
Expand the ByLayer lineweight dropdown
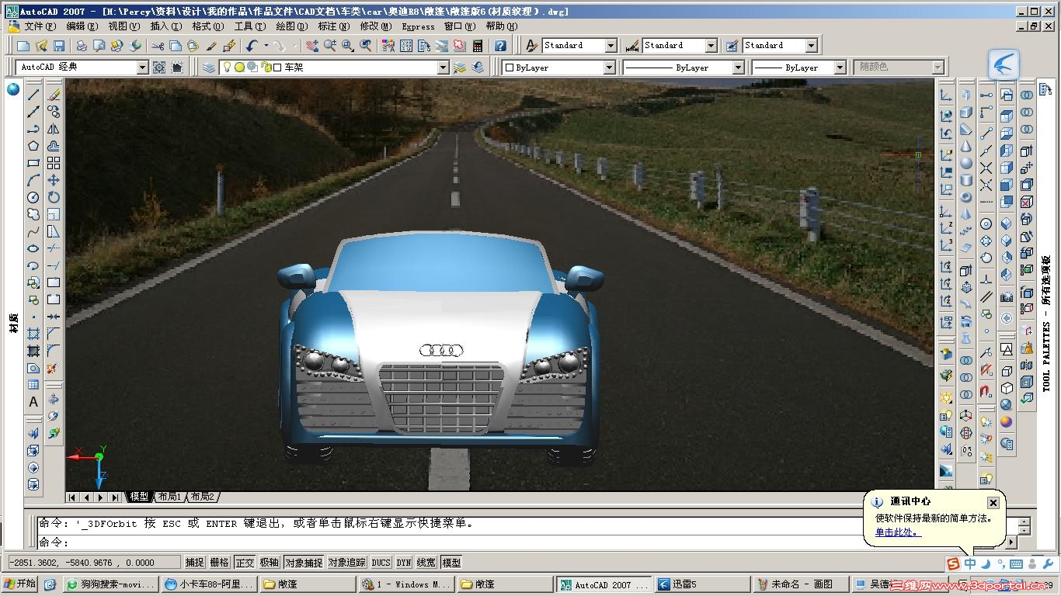coord(839,68)
